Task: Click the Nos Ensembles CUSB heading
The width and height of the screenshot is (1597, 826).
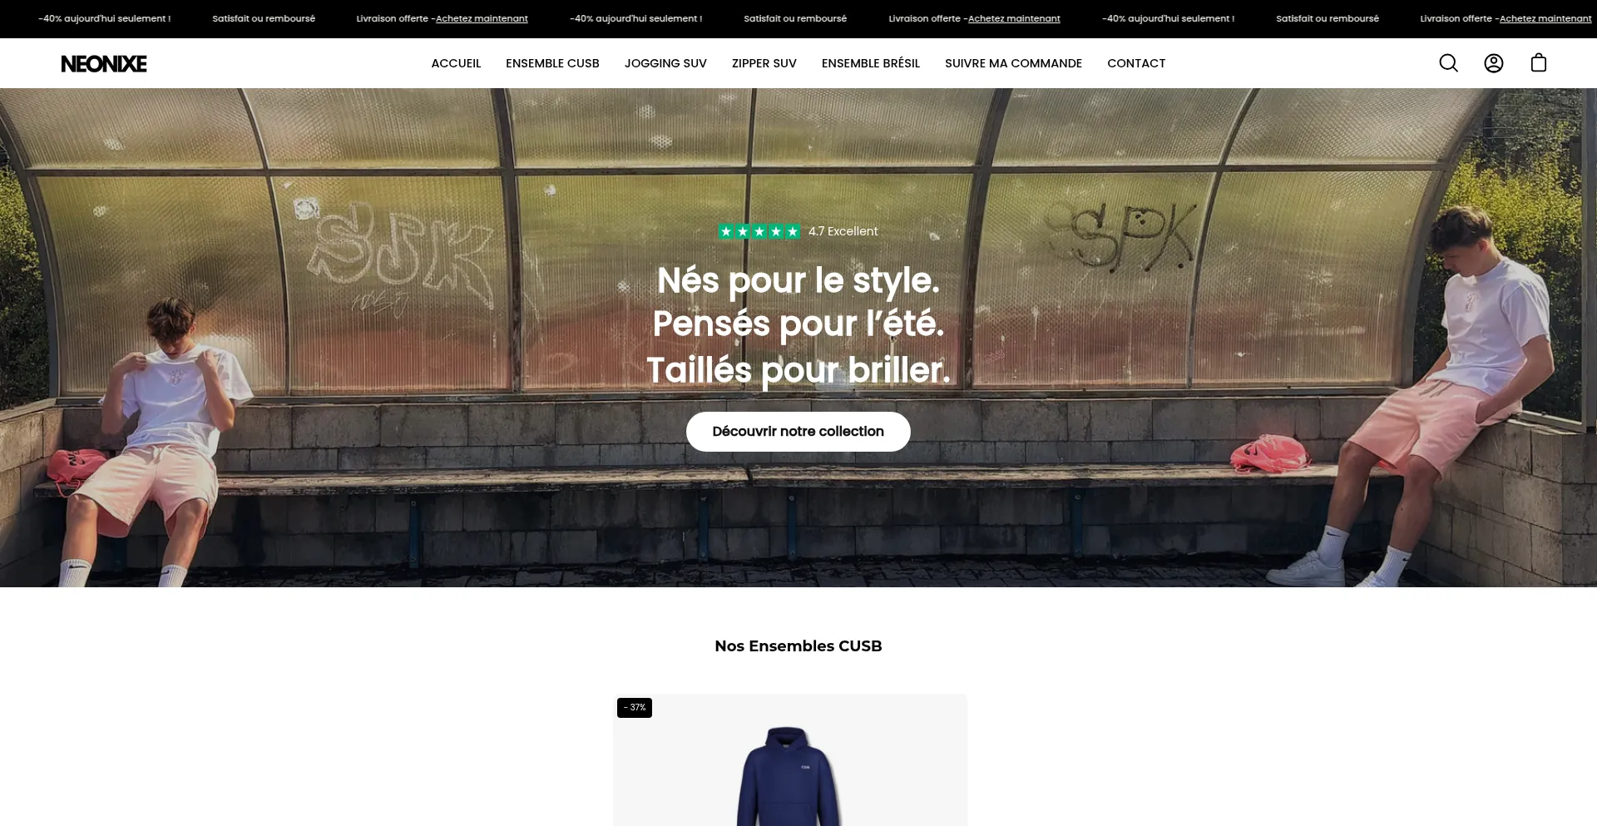Action: coord(798,646)
